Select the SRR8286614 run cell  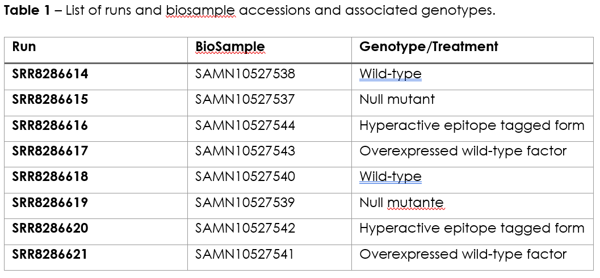[50, 74]
